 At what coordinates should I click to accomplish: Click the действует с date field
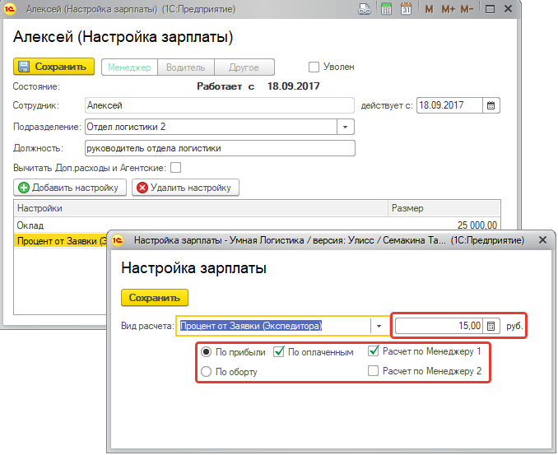pos(450,105)
